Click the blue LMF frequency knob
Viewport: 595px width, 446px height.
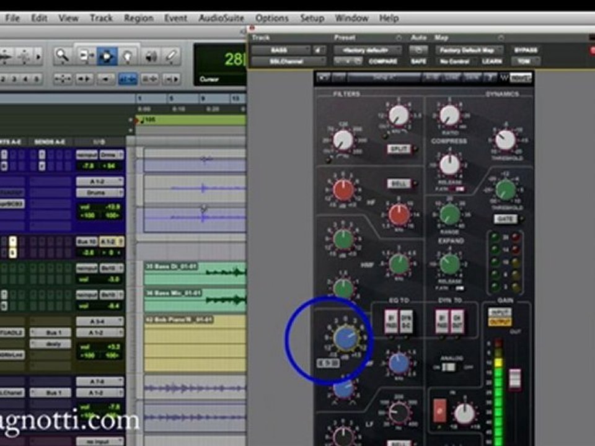(399, 363)
